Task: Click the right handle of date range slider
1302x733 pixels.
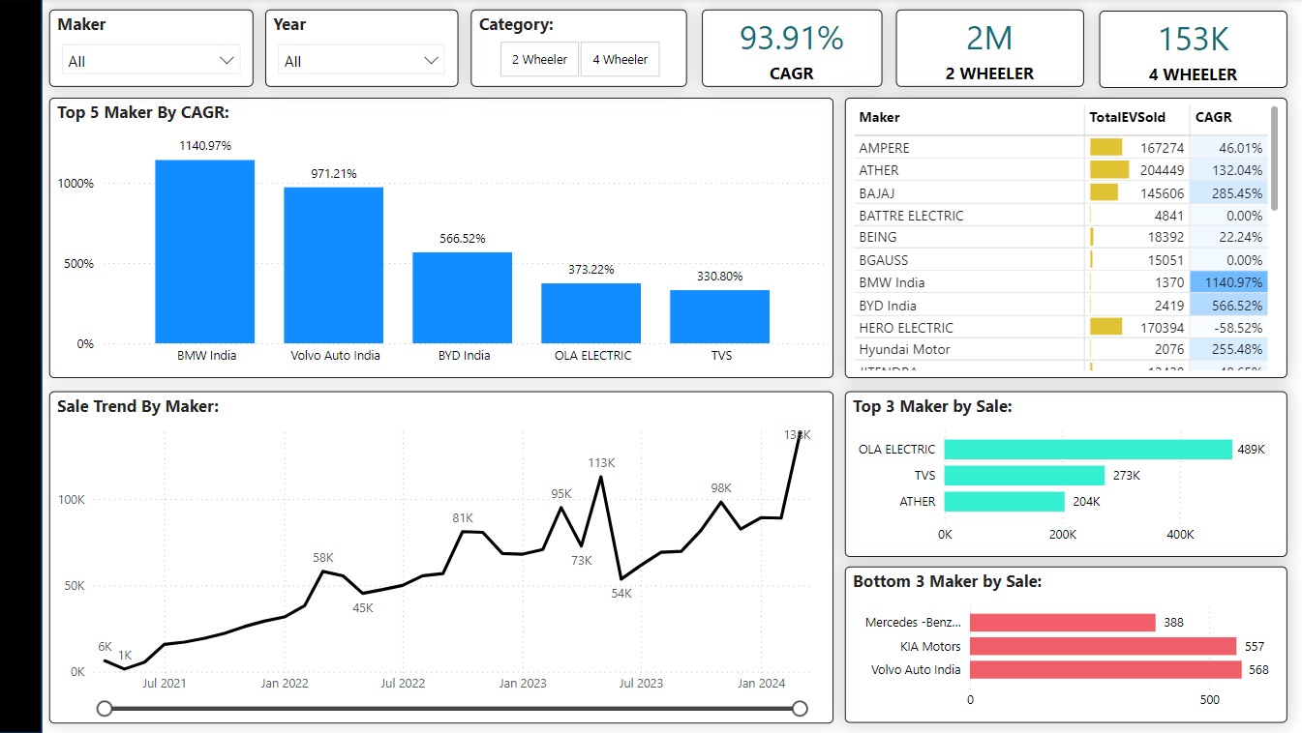Action: coord(800,709)
